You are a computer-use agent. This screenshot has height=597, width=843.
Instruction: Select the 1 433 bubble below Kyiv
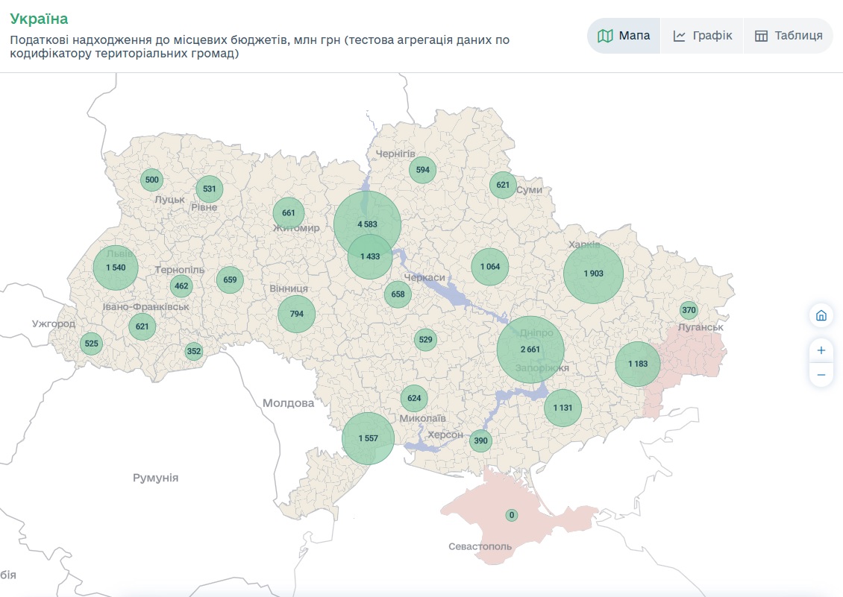point(370,256)
